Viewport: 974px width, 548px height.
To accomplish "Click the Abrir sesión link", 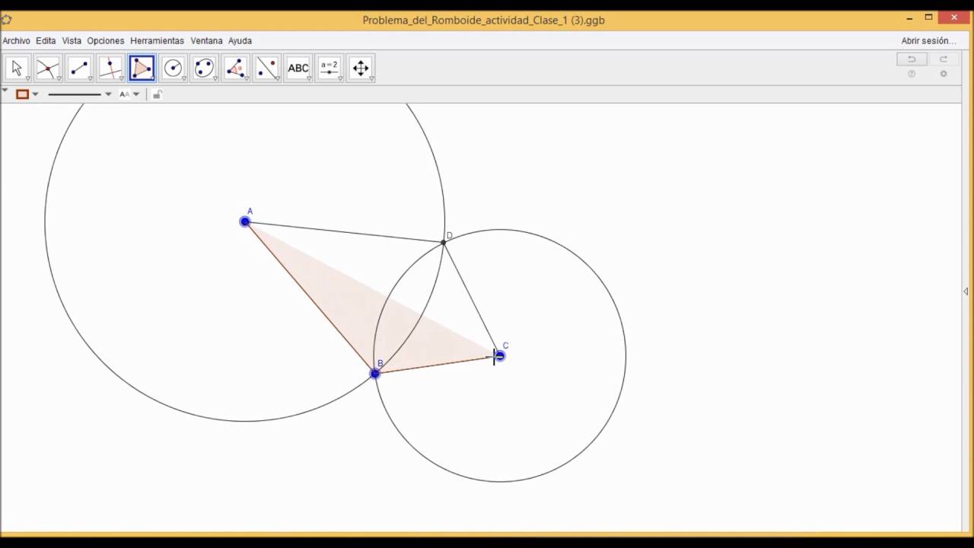I will (928, 41).
